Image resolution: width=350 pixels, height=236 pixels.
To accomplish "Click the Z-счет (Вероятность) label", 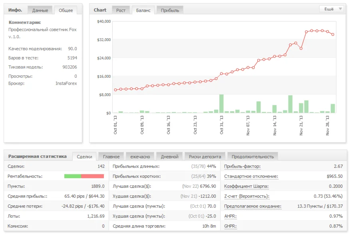I will tap(247, 196).
